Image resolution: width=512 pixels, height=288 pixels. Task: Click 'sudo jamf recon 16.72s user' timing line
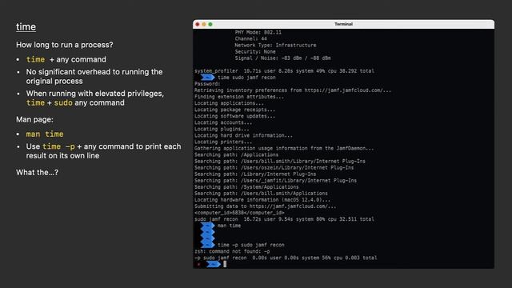pyautogui.click(x=284, y=219)
